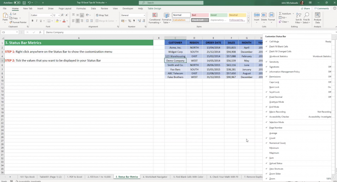
Task: Center align text horizontally
Action: tap(78, 21)
